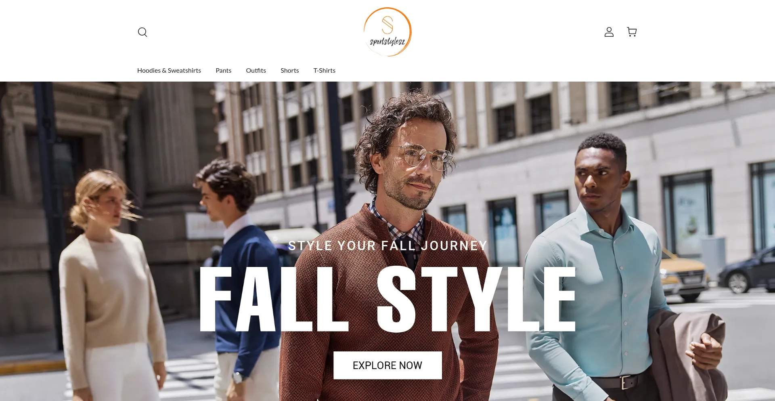Open Hoodies & Sweatshirts category
Image resolution: width=775 pixels, height=401 pixels.
(x=169, y=70)
